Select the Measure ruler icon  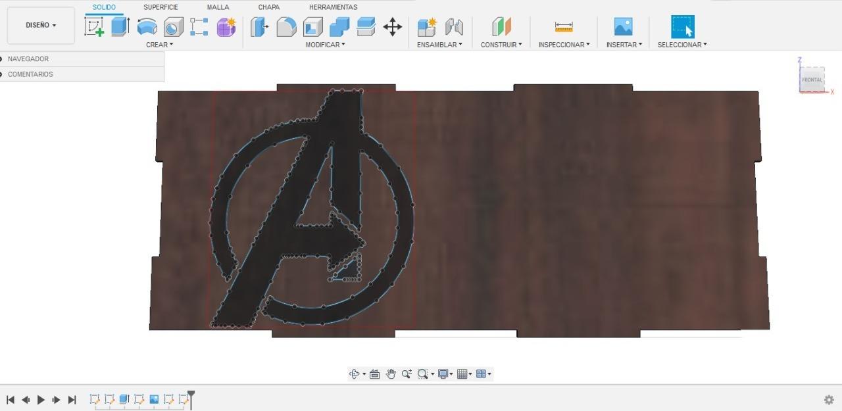coord(564,27)
